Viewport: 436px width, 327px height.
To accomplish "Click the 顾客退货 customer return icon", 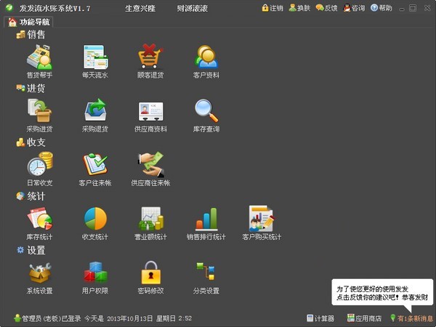I will [150, 57].
